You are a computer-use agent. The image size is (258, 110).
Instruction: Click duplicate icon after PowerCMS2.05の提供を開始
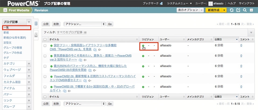point(90,70)
